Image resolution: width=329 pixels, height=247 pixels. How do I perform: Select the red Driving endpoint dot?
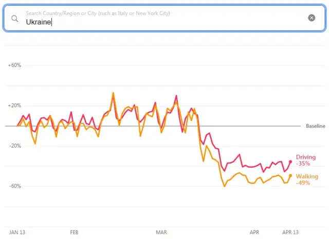pos(290,162)
